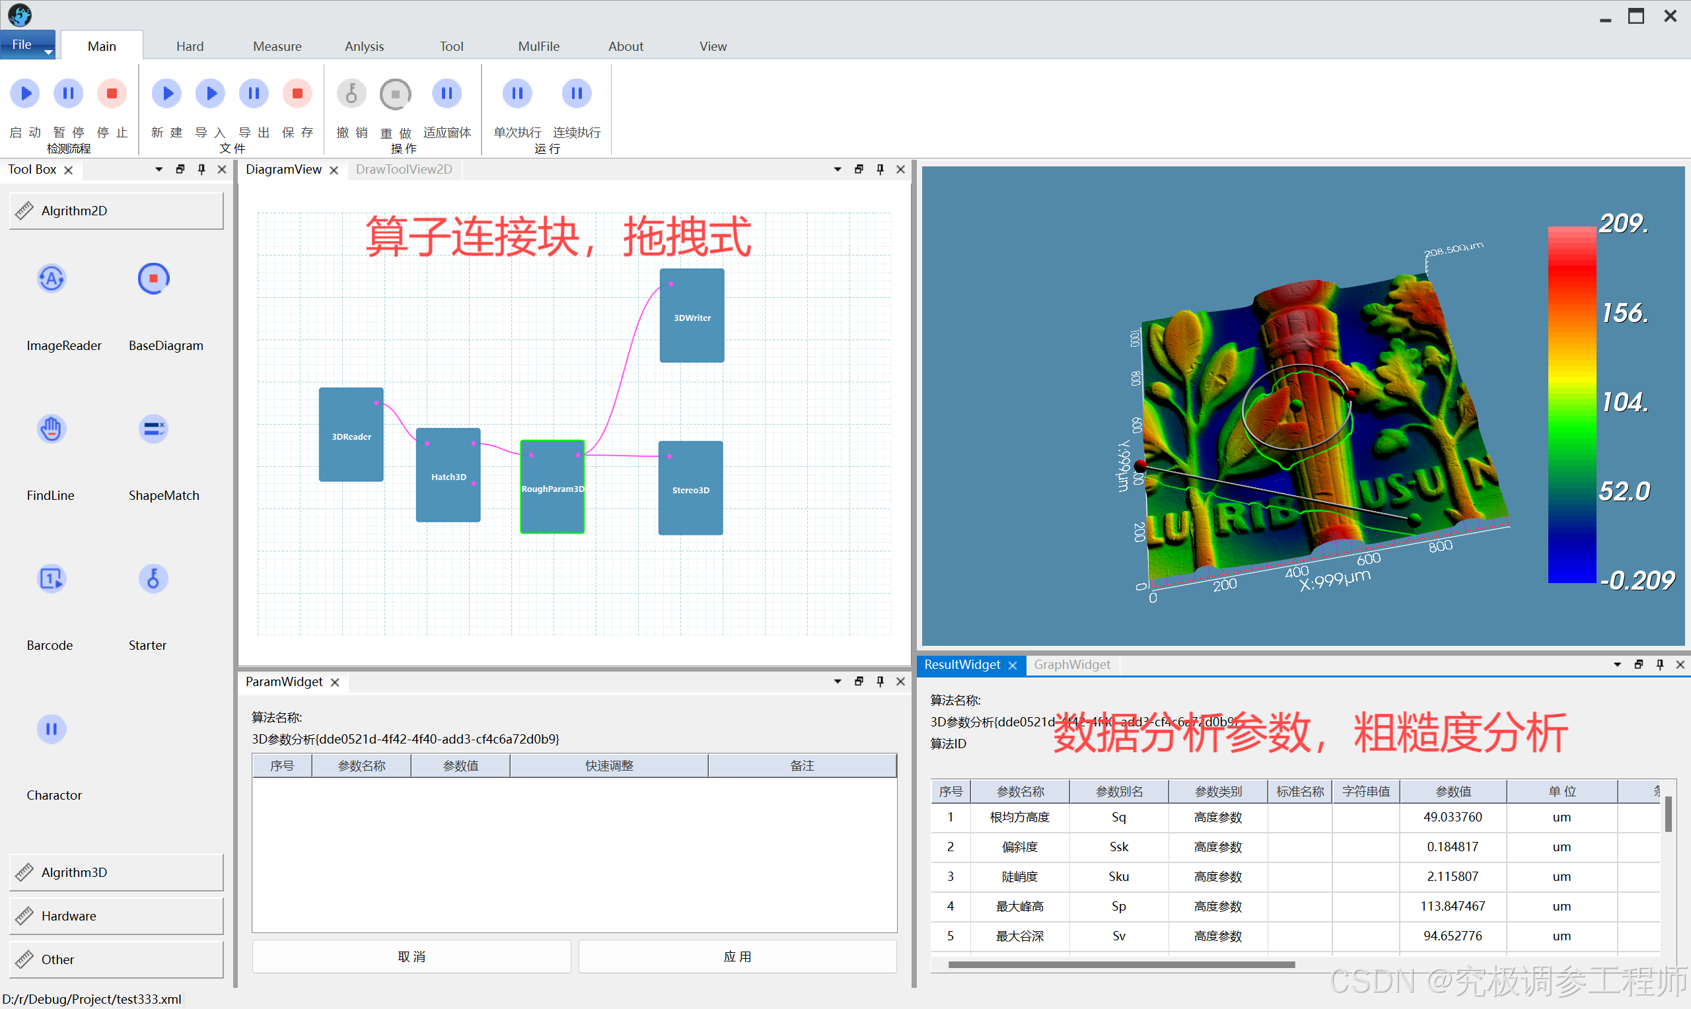Click the 停止 stop flow icon
Viewport: 1691px width, 1009px height.
pos(112,93)
